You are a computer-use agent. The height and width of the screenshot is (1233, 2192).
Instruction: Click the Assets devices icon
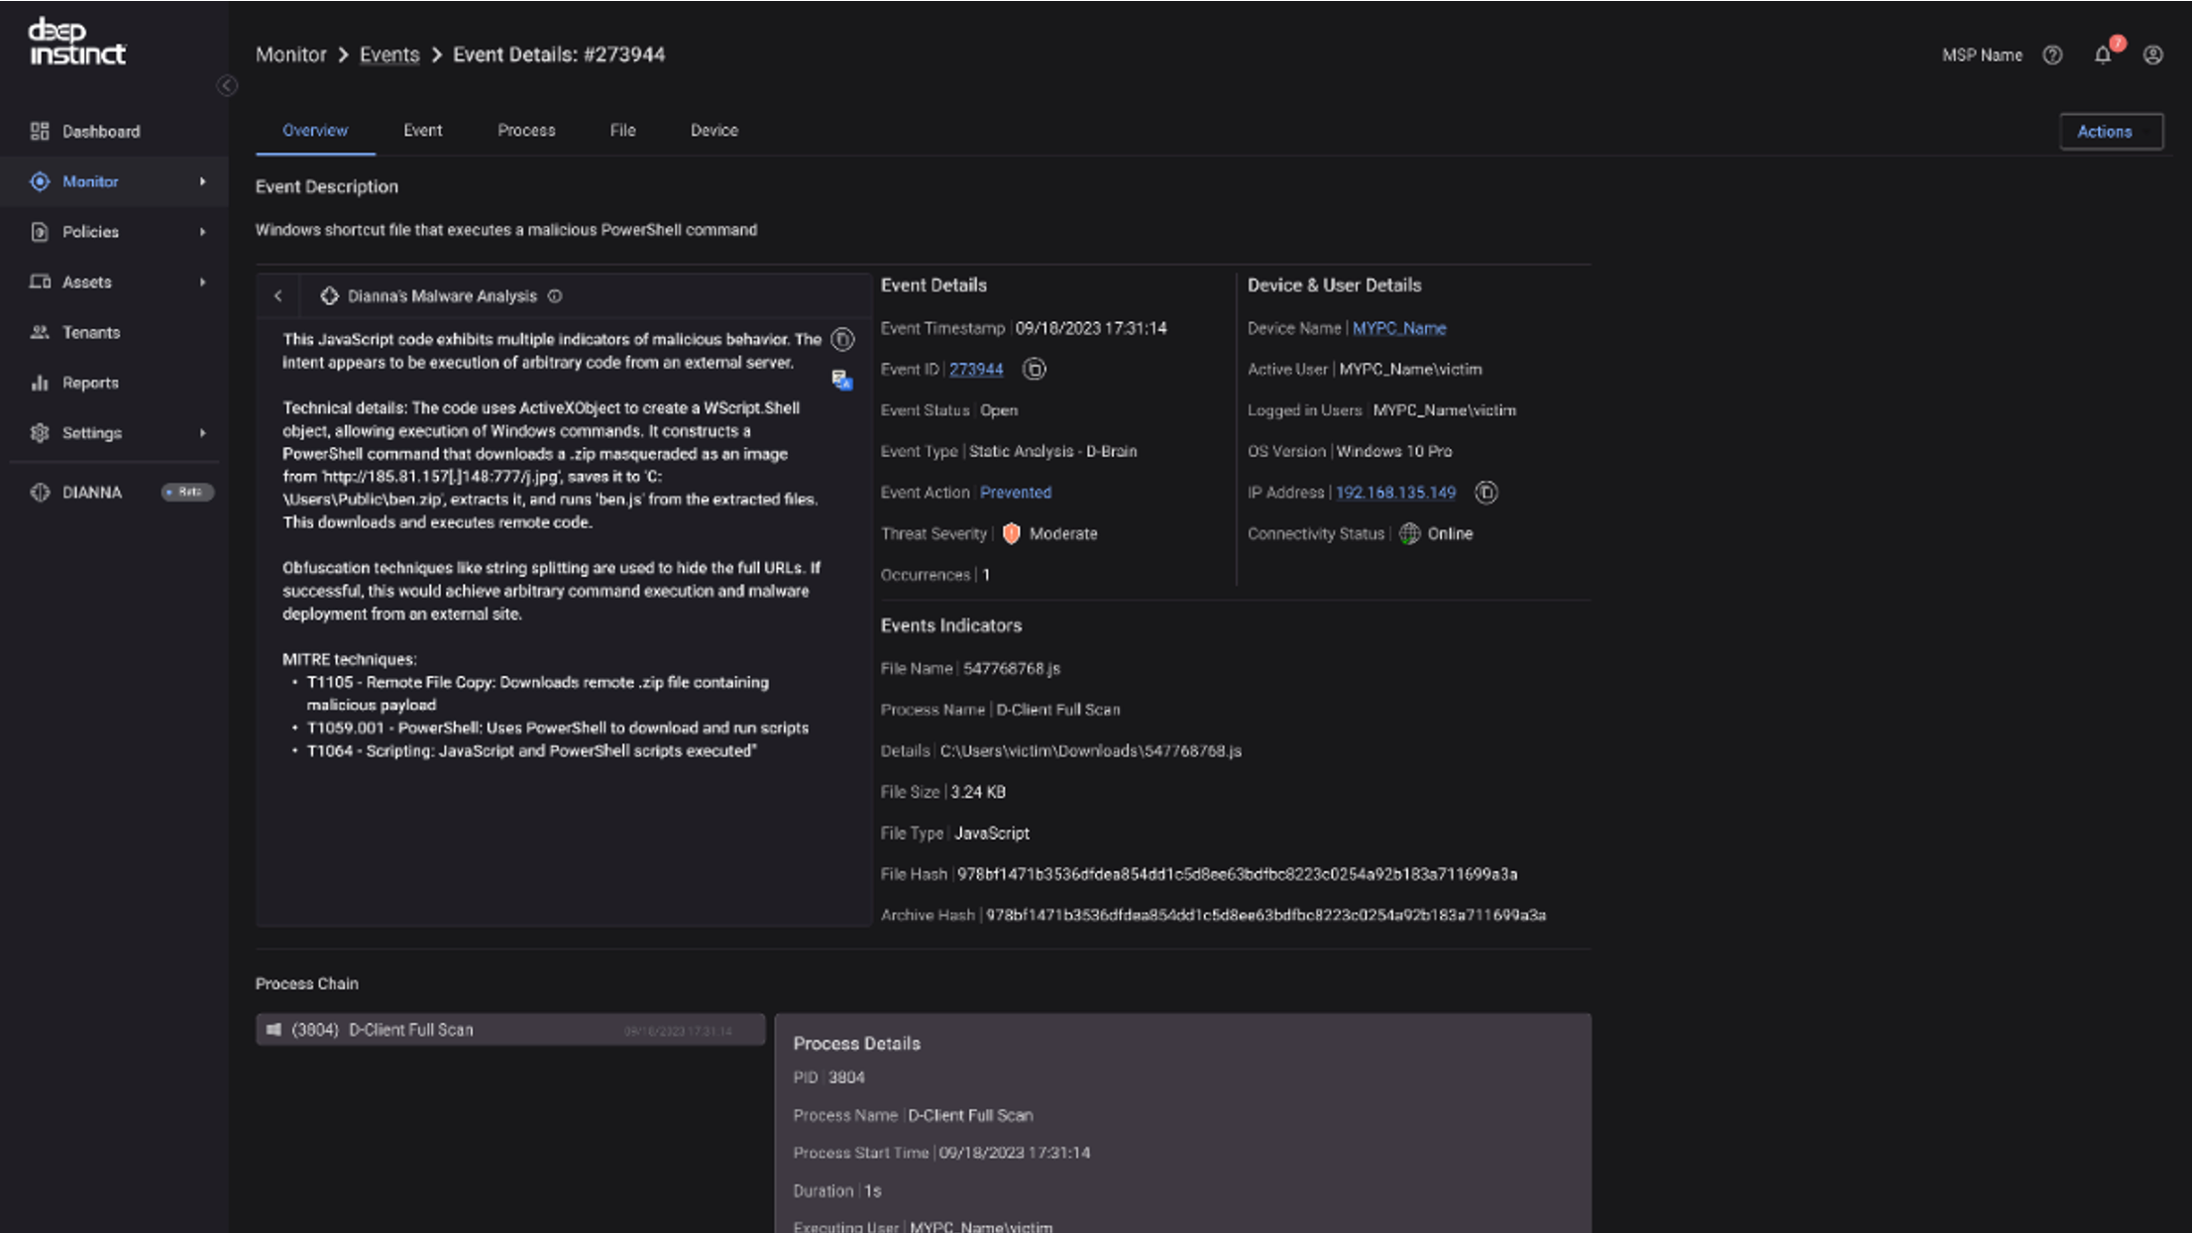coord(40,281)
